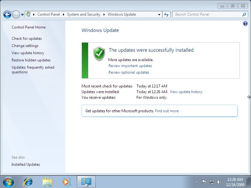Open the address bar history dropdown
This screenshot has width=251, height=188.
(159, 15)
